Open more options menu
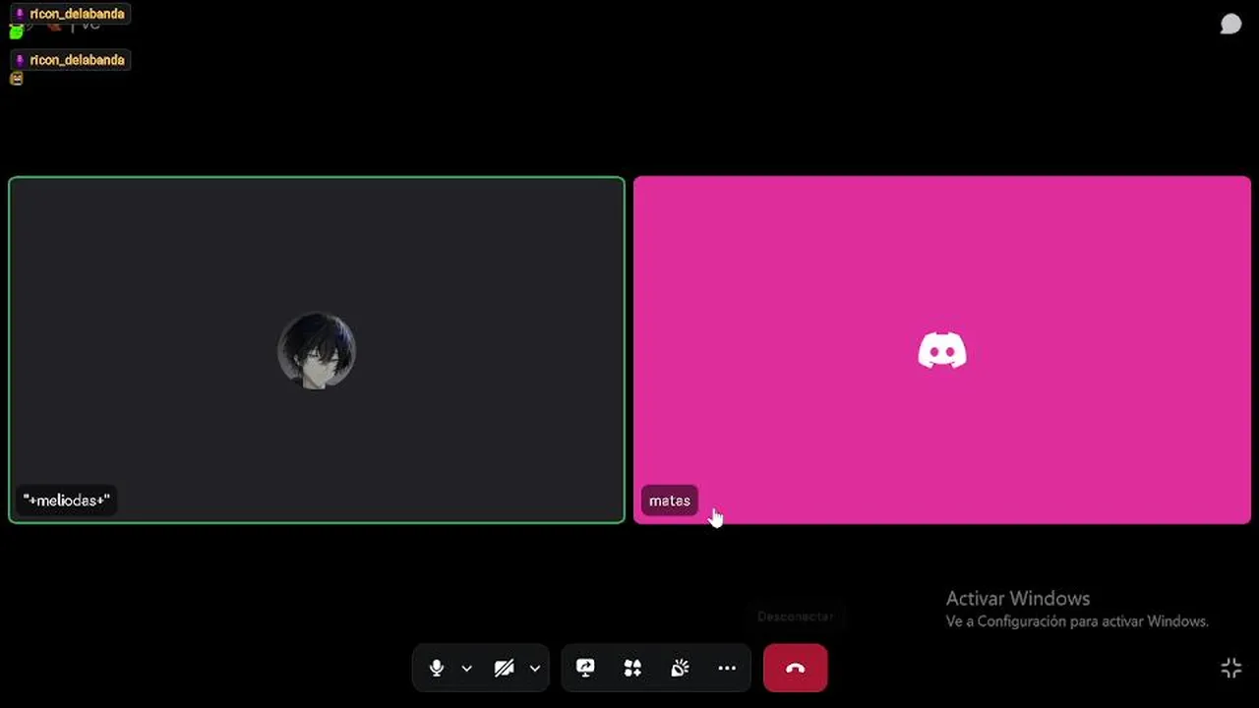 [x=727, y=669]
